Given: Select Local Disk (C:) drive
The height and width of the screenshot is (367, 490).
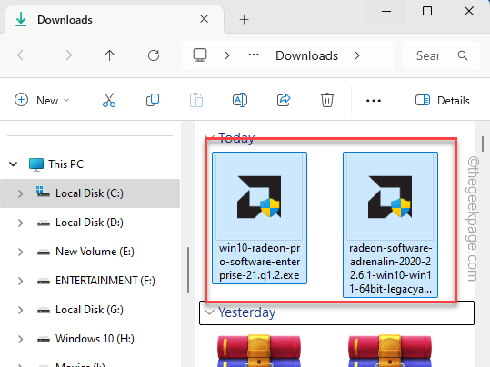Looking at the screenshot, I should (x=89, y=193).
